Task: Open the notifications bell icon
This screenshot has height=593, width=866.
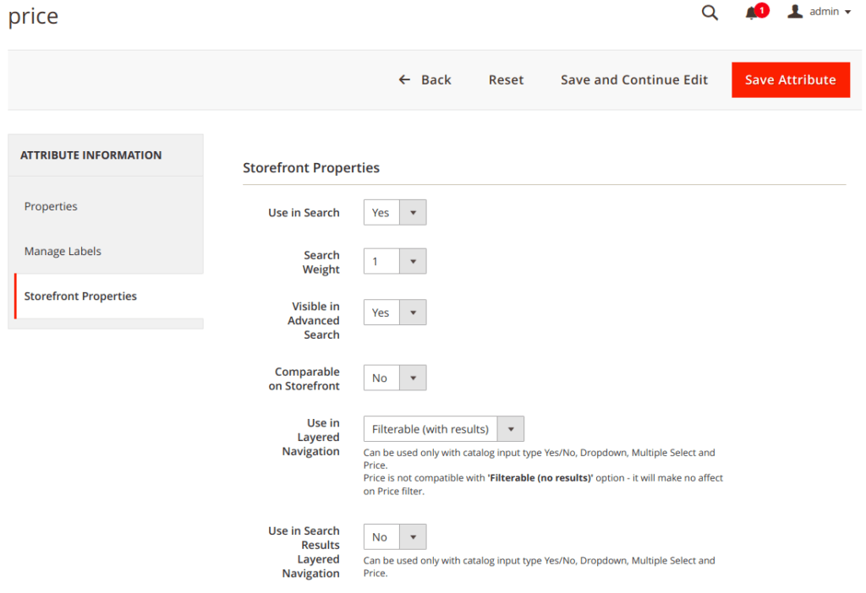Action: pyautogui.click(x=752, y=13)
